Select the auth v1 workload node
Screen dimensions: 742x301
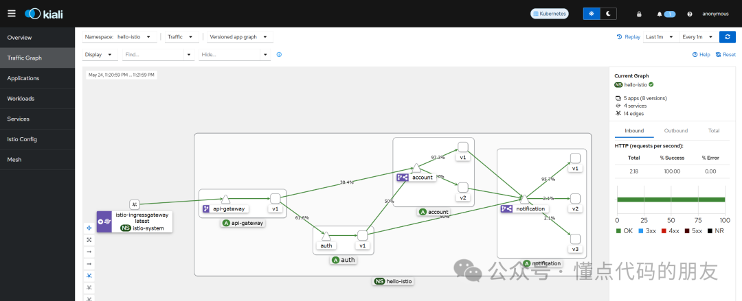pyautogui.click(x=363, y=235)
